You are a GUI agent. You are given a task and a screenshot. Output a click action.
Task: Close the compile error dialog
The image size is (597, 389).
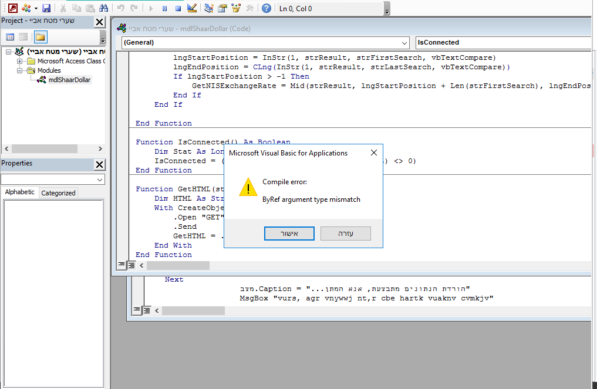click(374, 153)
